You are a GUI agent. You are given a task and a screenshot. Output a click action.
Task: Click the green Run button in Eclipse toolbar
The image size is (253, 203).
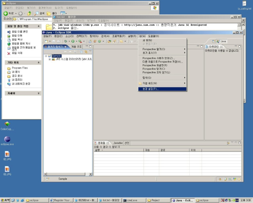pos(73,41)
